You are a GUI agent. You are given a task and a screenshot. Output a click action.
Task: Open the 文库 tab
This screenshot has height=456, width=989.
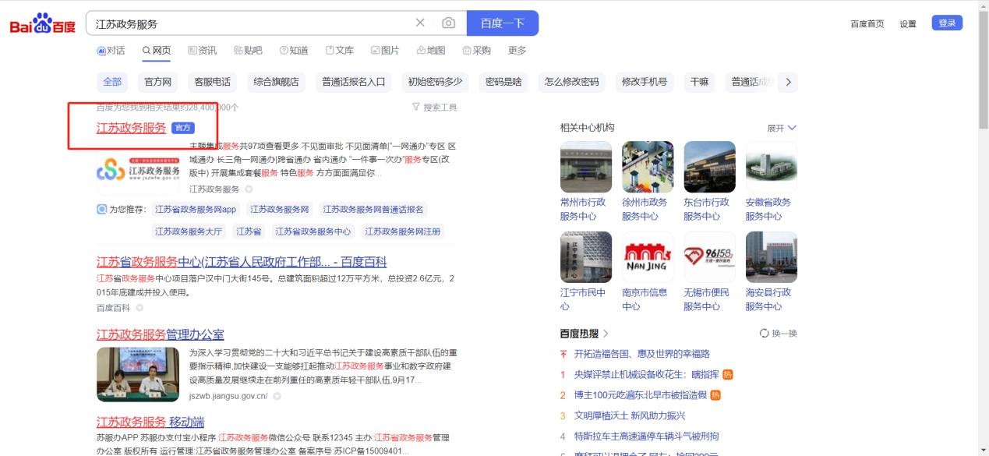340,51
